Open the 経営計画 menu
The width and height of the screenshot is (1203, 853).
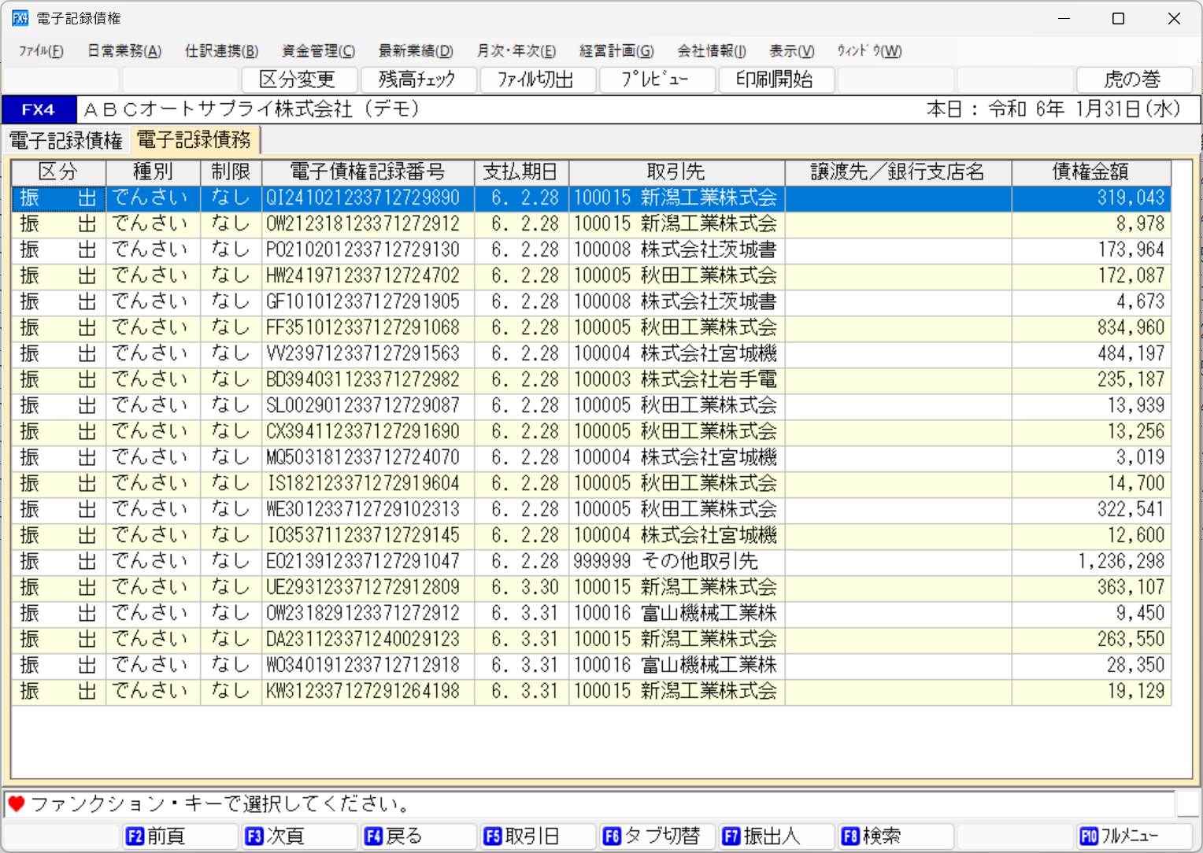[617, 50]
